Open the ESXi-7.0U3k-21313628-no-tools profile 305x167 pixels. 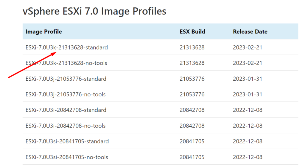66,63
